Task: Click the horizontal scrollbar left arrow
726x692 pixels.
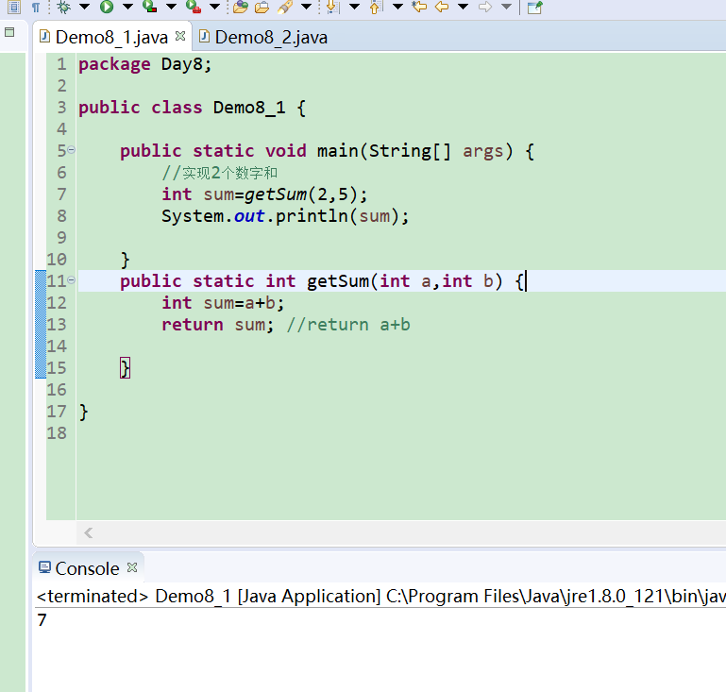Action: pyautogui.click(x=89, y=533)
